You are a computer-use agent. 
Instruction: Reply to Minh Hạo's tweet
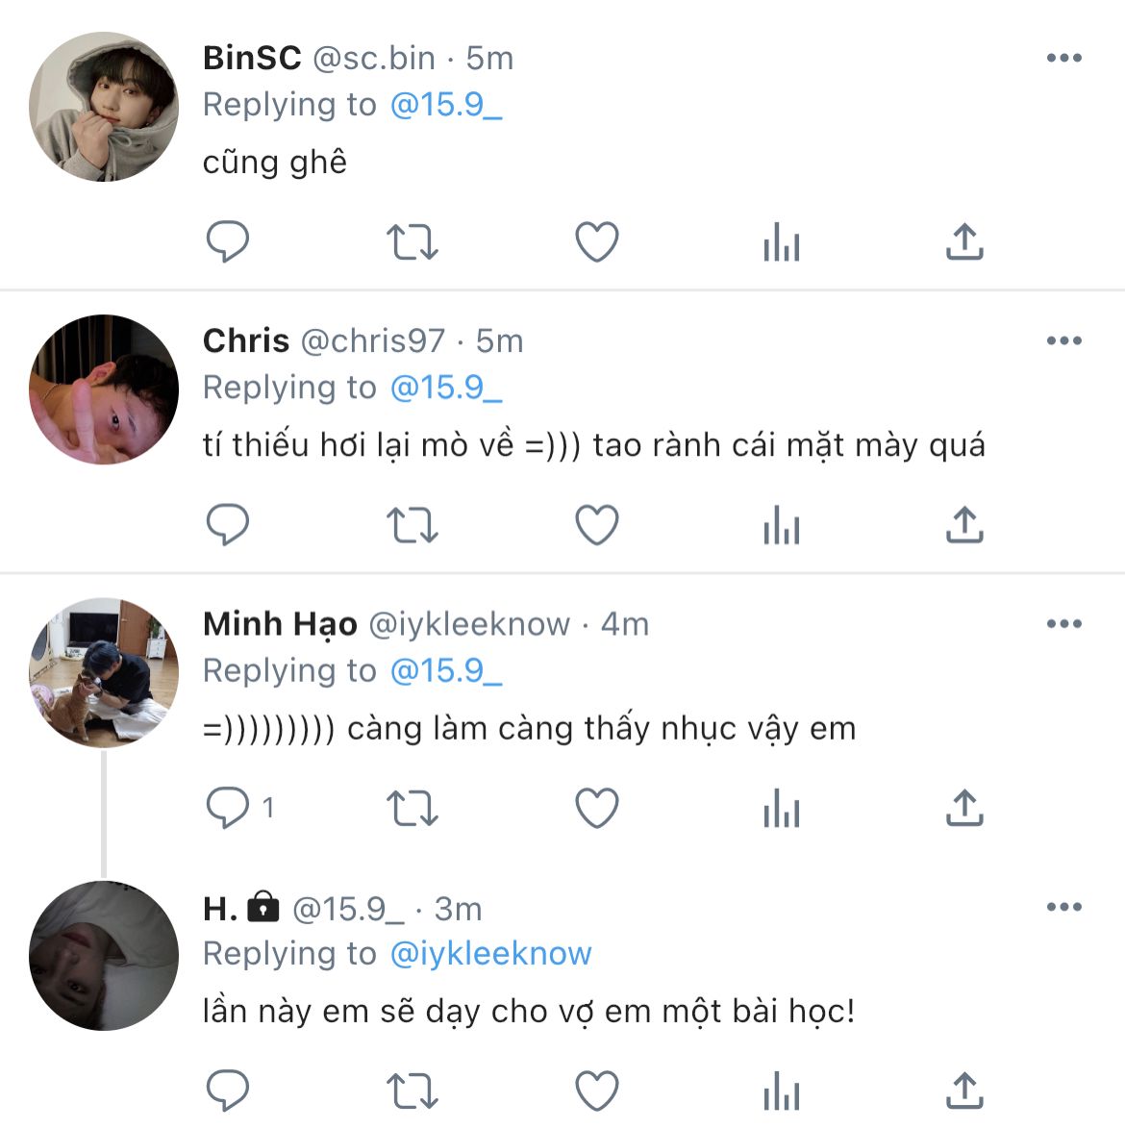point(228,808)
